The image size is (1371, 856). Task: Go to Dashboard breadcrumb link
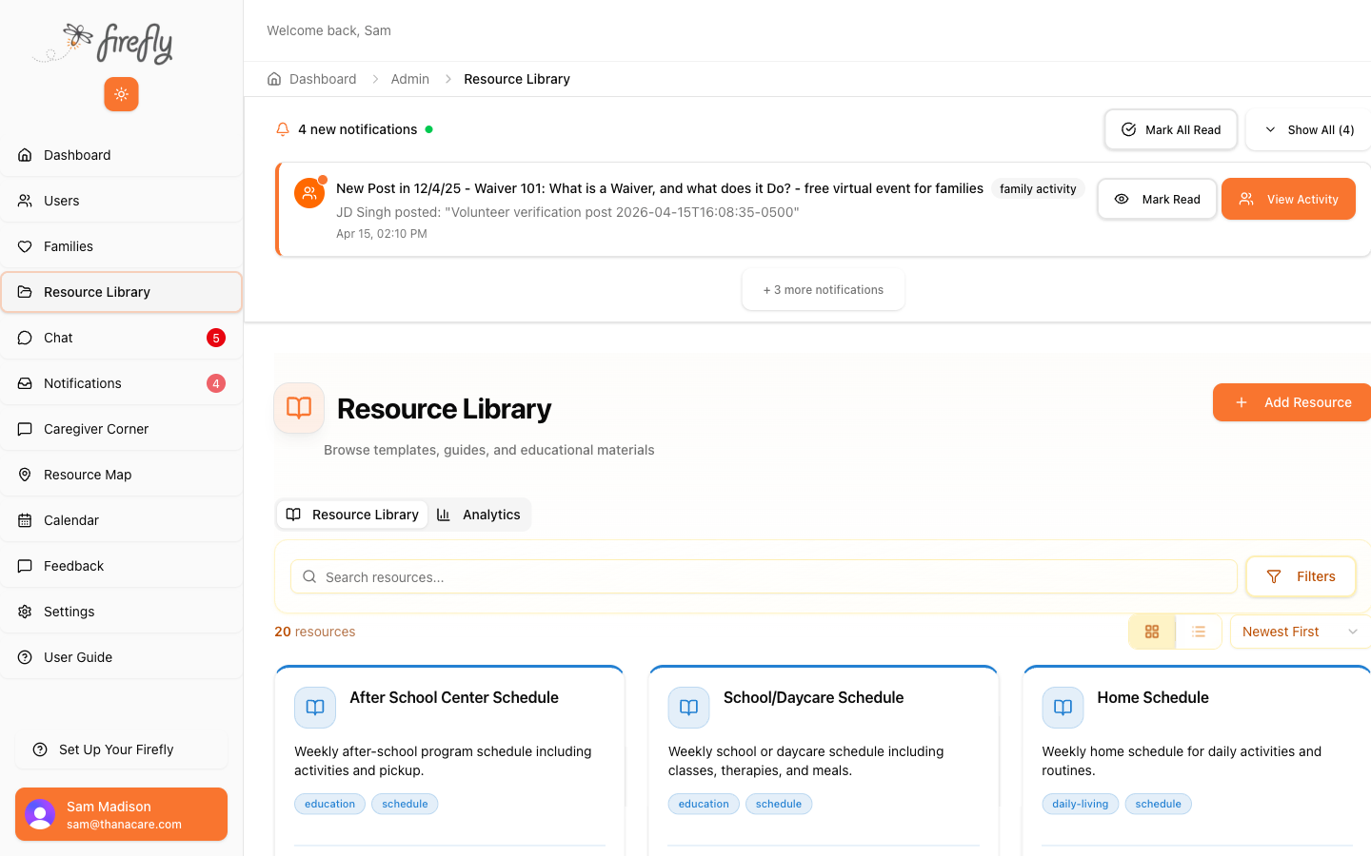click(x=323, y=79)
